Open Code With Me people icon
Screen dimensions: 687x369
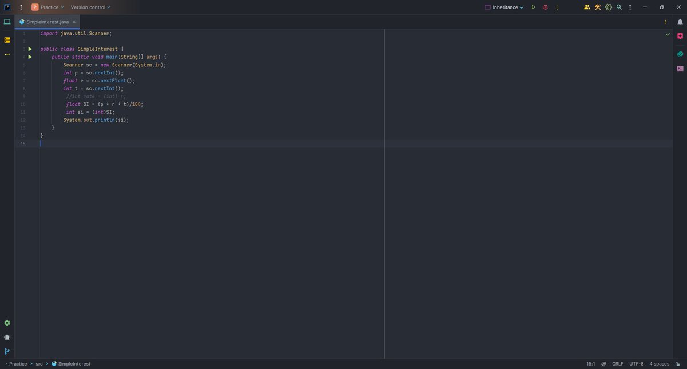(587, 7)
